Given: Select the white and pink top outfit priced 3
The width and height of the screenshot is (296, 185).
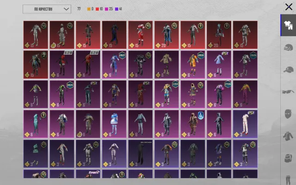Looking at the screenshot, I should click(114, 154).
